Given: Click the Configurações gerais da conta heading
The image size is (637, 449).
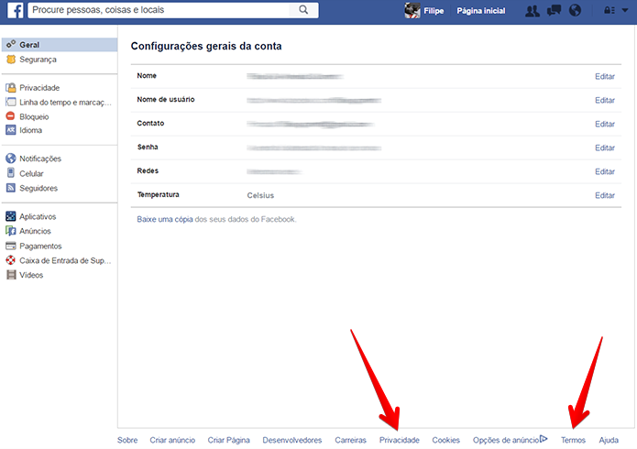Looking at the screenshot, I should click(x=206, y=47).
